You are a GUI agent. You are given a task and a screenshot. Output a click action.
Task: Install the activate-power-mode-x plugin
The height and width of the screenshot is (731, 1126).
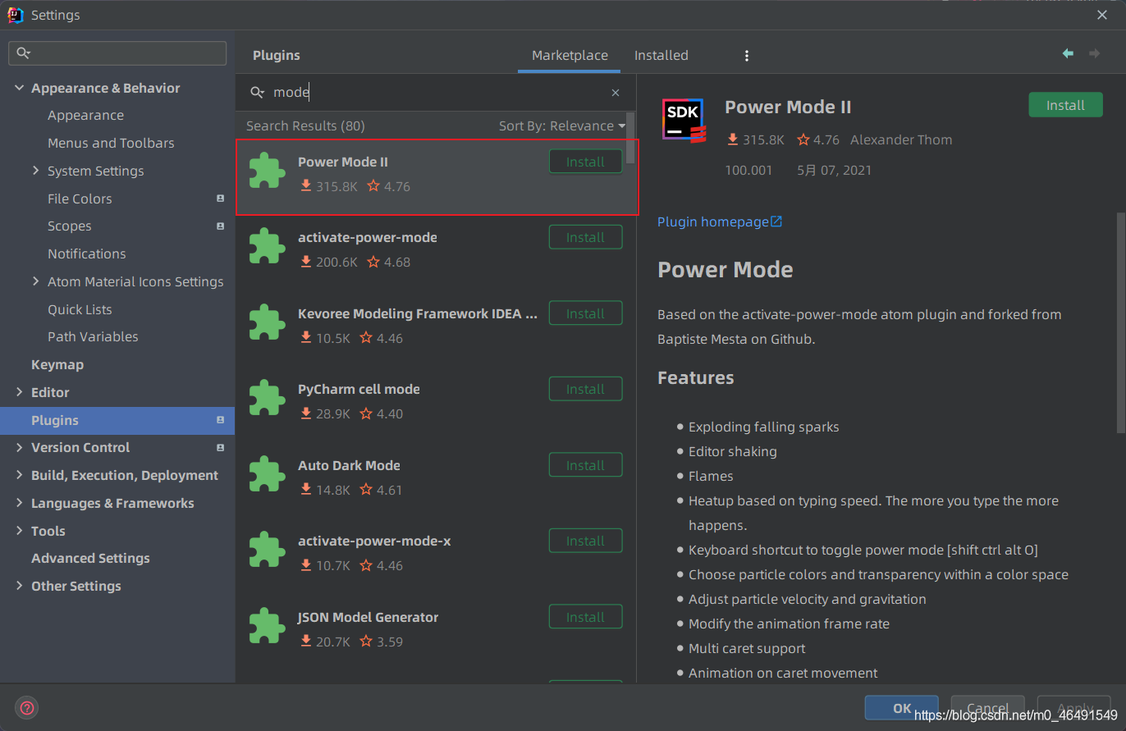point(585,541)
